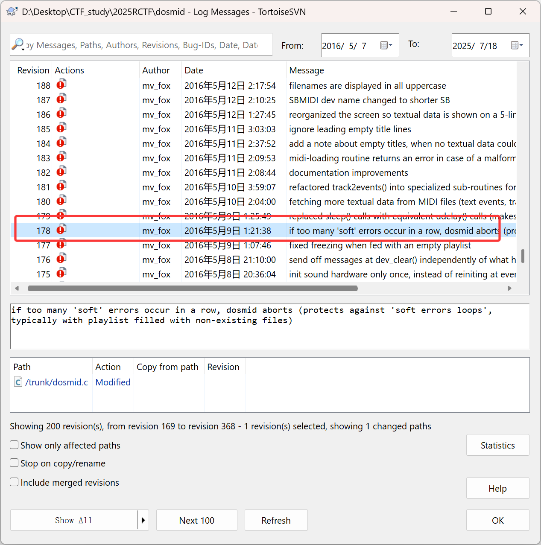The width and height of the screenshot is (541, 545).
Task: Click modified action icon for revision 175
Action: (61, 273)
